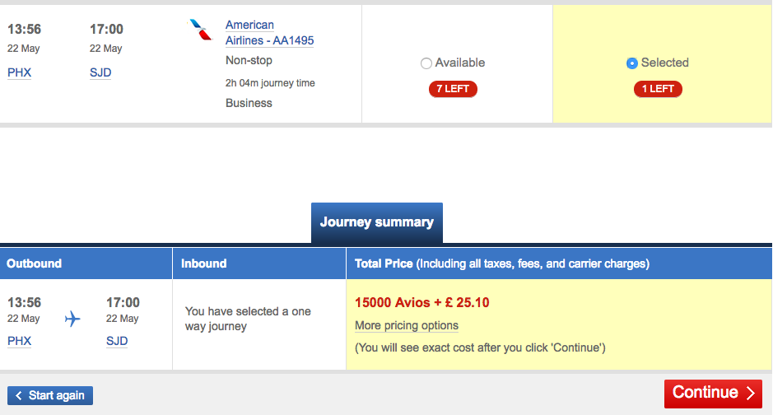Click the chevron arrow on Continue button
Screen dimensions: 773x415
[x=750, y=393]
